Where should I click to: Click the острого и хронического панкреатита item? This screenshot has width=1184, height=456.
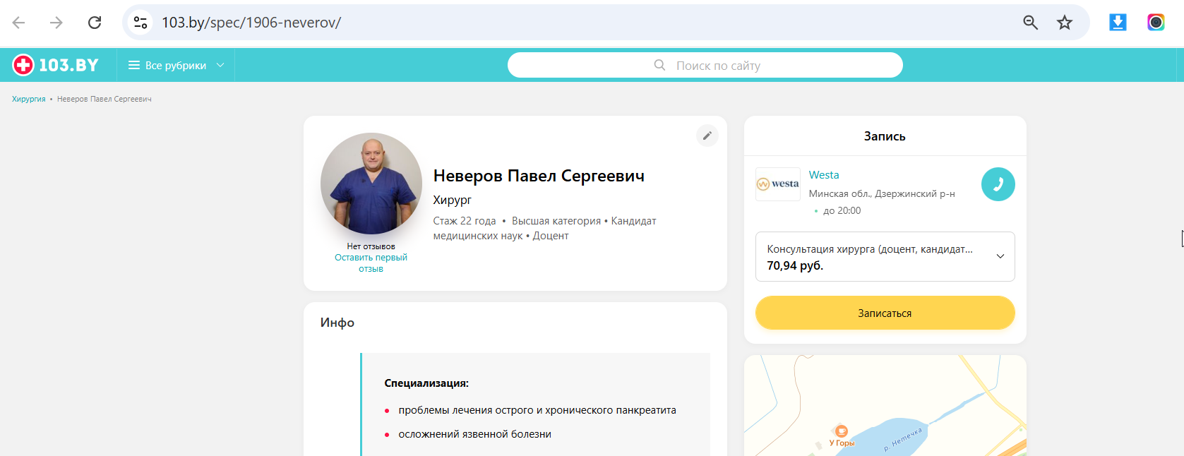[x=537, y=410]
